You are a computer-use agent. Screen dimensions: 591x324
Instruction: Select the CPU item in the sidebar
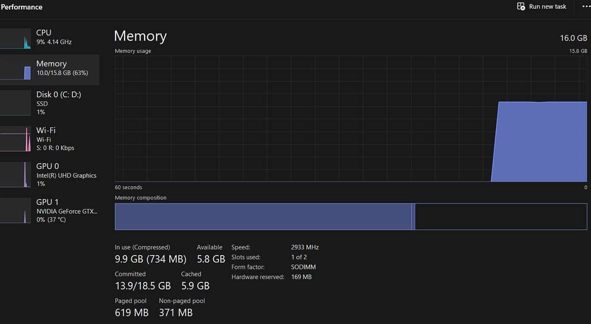(x=53, y=37)
